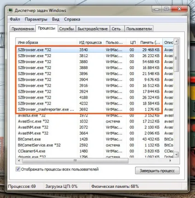The image size is (195, 198).
Task: Select SZBrowser.exe process with PID 3880
Action: pyautogui.click(x=95, y=62)
